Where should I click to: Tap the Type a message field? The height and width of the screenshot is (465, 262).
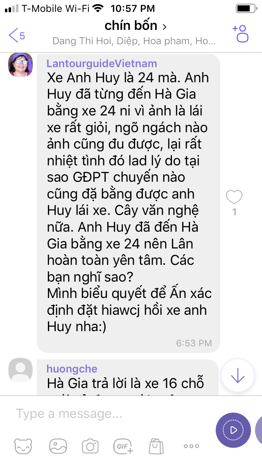(113, 413)
